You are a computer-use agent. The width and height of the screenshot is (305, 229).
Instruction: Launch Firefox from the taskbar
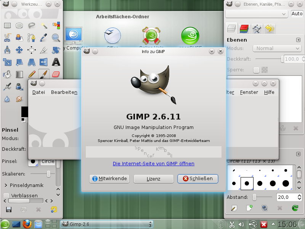tap(27, 224)
